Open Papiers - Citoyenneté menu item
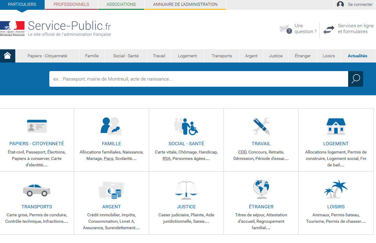This screenshot has height=243, width=376. (x=47, y=56)
